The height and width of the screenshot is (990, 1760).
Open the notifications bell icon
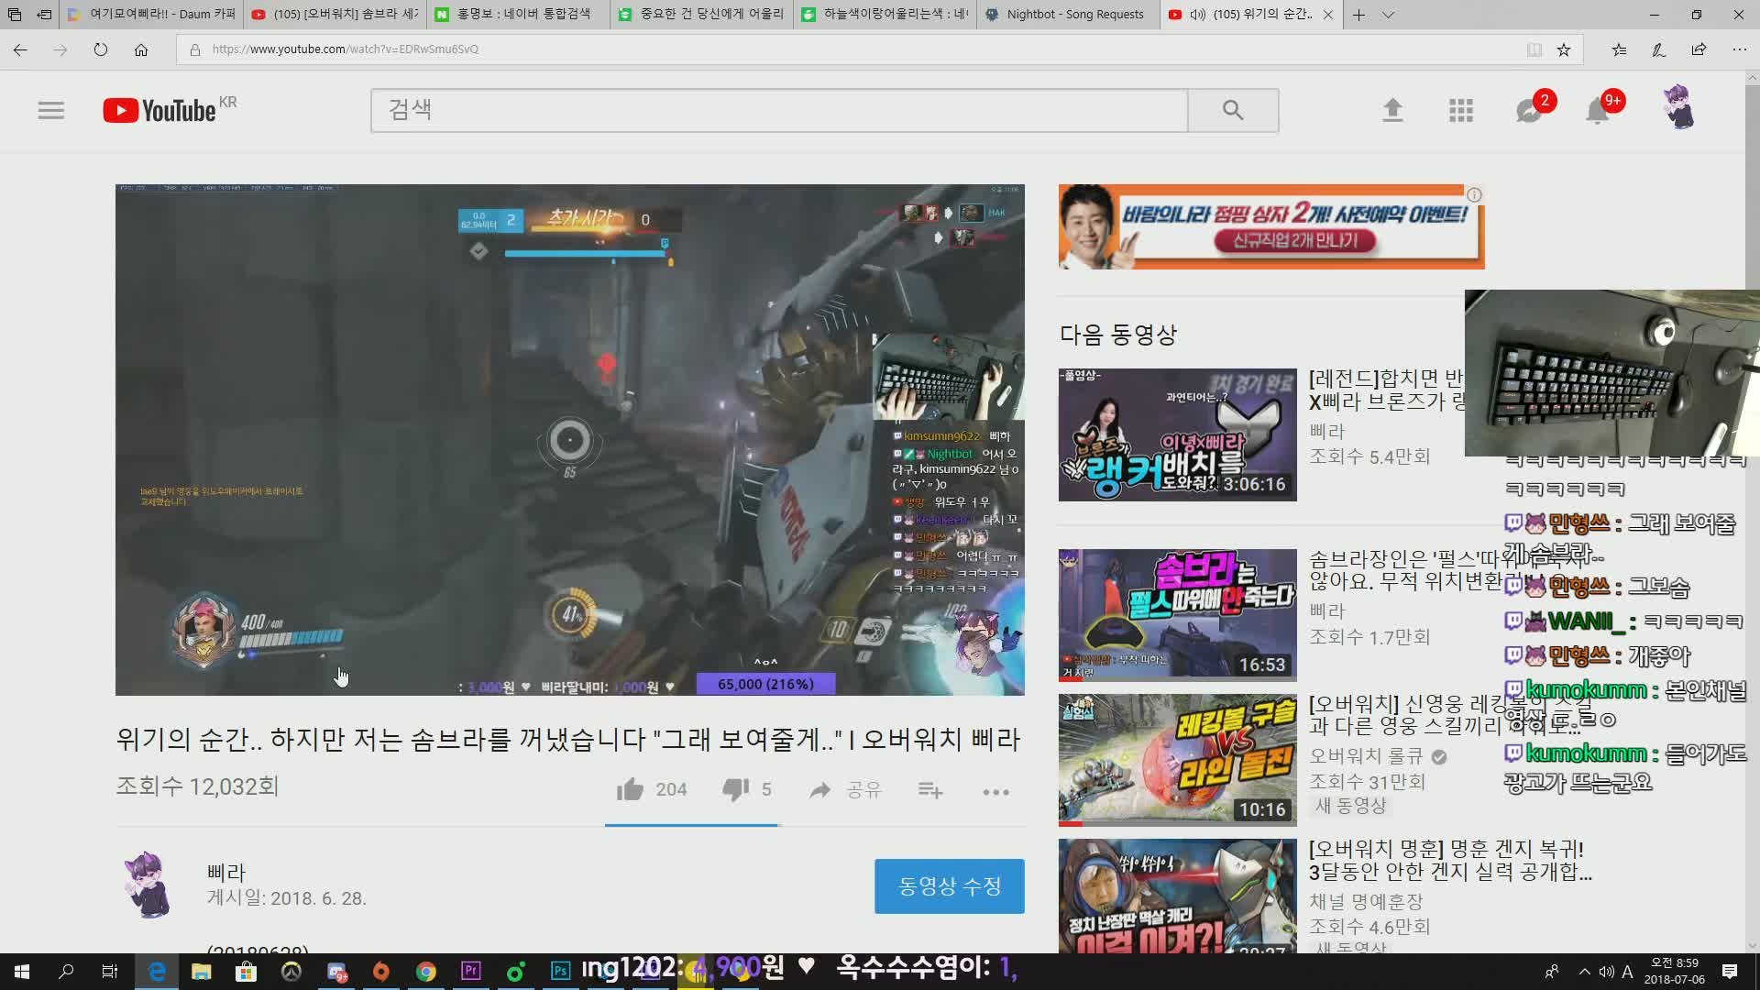point(1598,110)
